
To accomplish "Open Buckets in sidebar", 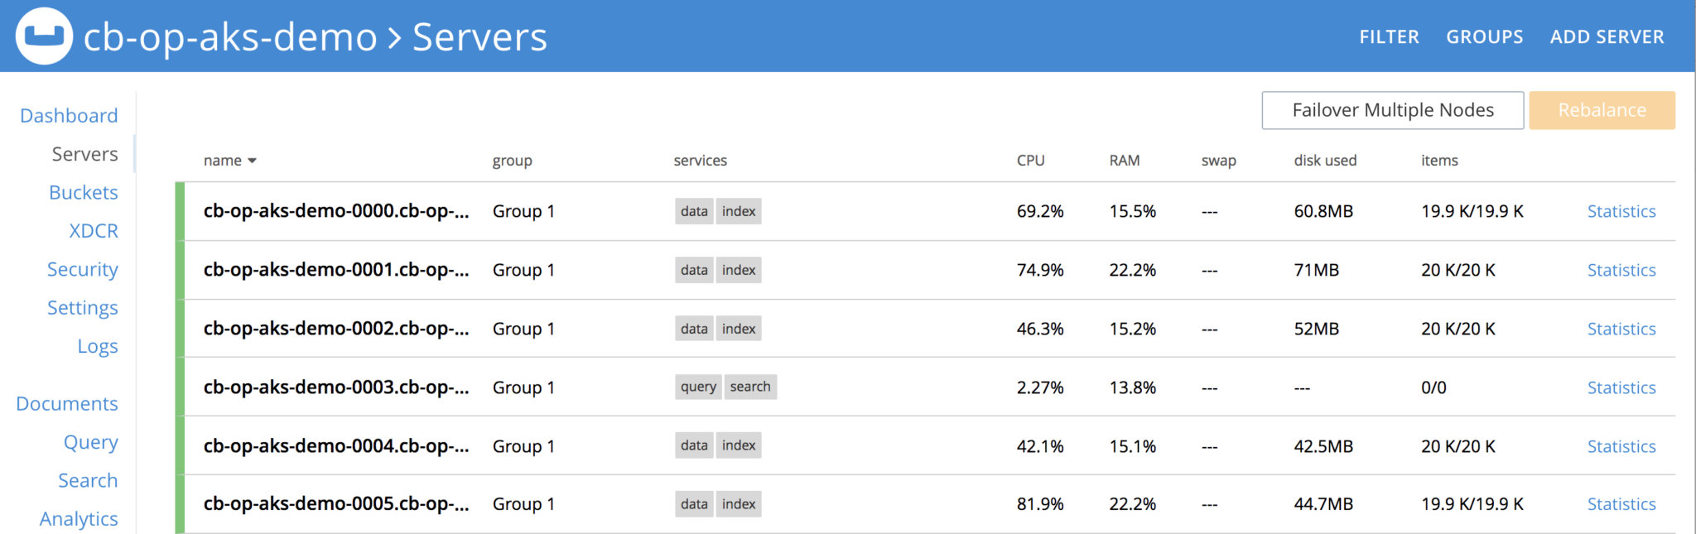I will 83,192.
